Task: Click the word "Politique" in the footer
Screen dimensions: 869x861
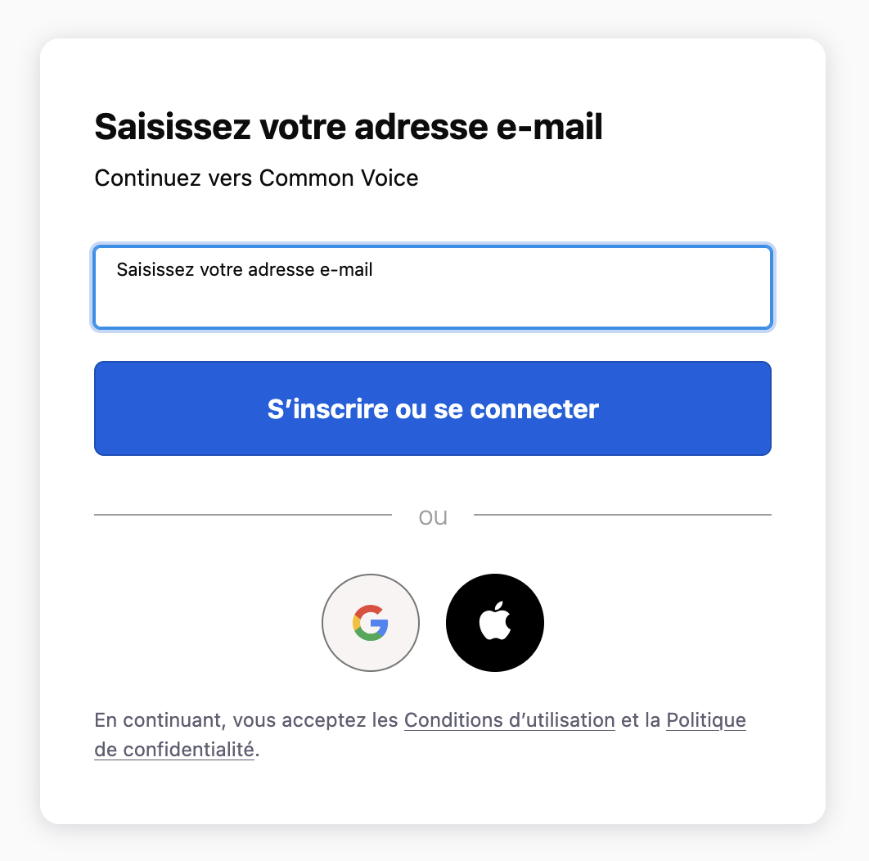Action: click(705, 720)
